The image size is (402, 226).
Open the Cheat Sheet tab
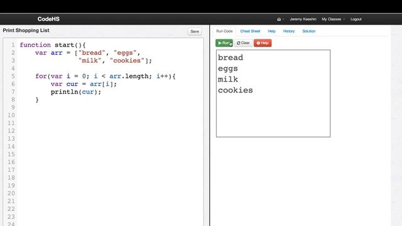click(250, 31)
